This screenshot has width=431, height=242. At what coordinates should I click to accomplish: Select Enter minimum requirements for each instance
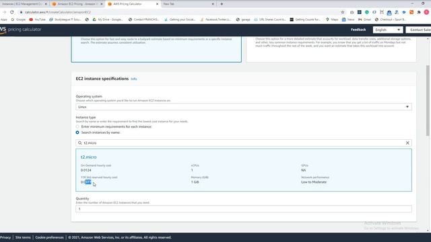coord(77,126)
